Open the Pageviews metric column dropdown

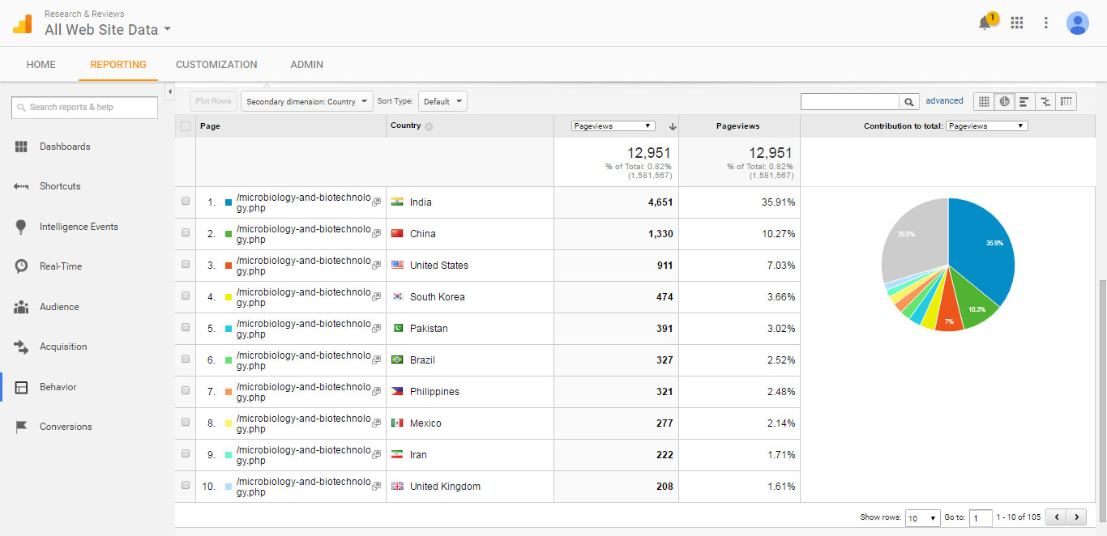coord(613,126)
